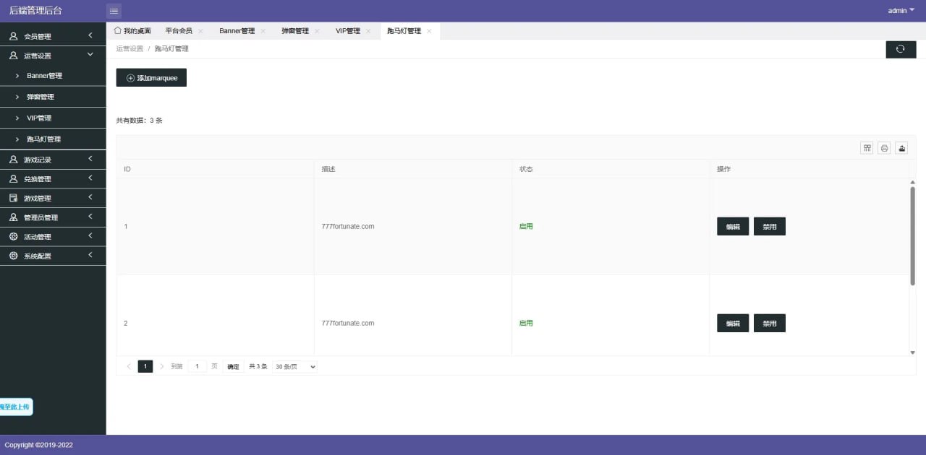Edit marquee ID 1 via 编辑 button
Viewport: 926px width, 455px height.
pyautogui.click(x=732, y=226)
